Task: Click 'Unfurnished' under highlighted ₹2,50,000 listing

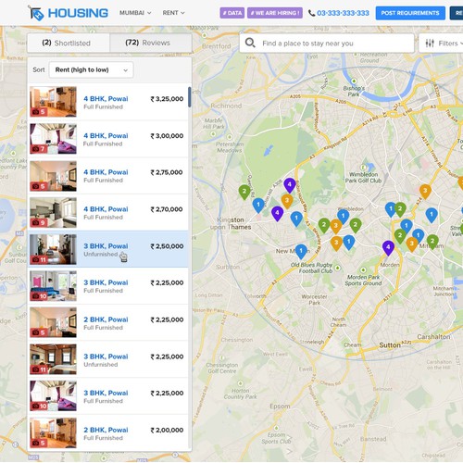Action: (101, 254)
